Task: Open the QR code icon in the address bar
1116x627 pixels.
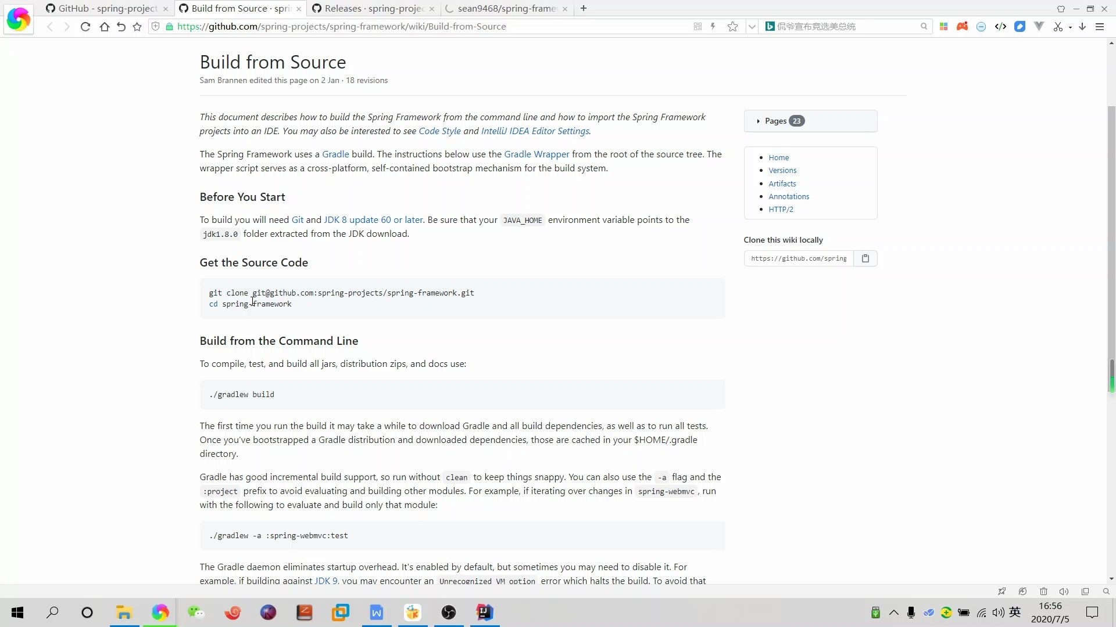Action: coord(697,27)
